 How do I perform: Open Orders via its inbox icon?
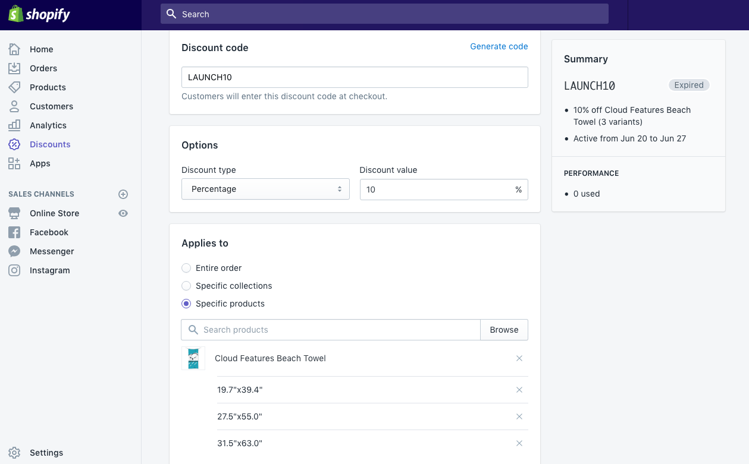pos(14,68)
